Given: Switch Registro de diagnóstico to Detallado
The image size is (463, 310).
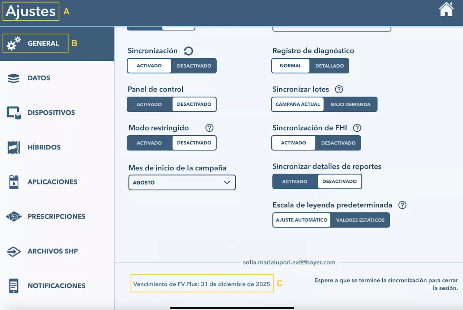Looking at the screenshot, I should pos(329,65).
